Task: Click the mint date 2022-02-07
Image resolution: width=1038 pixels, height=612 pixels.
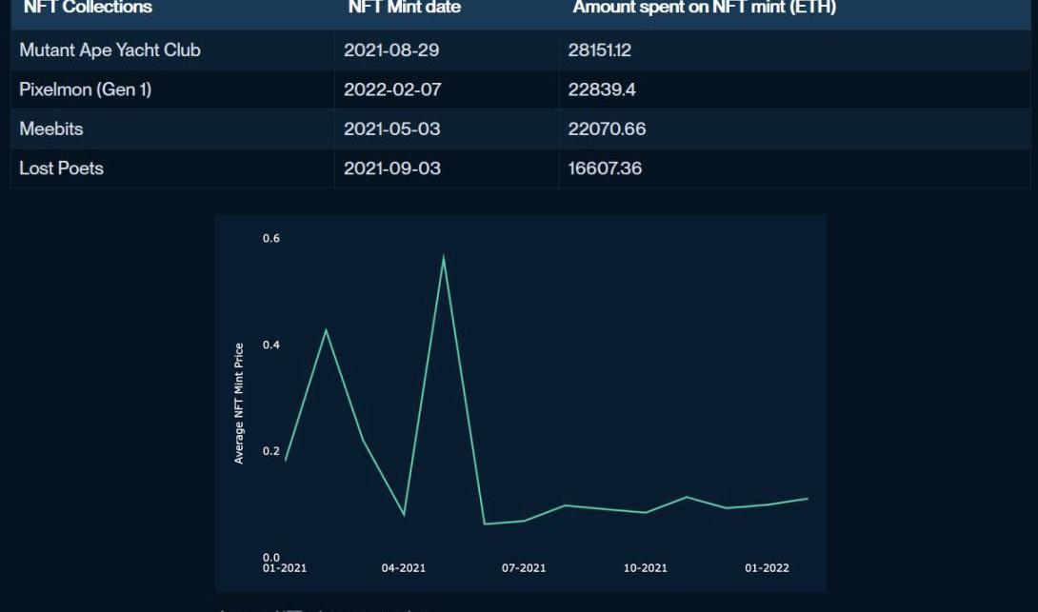Action: 392,89
